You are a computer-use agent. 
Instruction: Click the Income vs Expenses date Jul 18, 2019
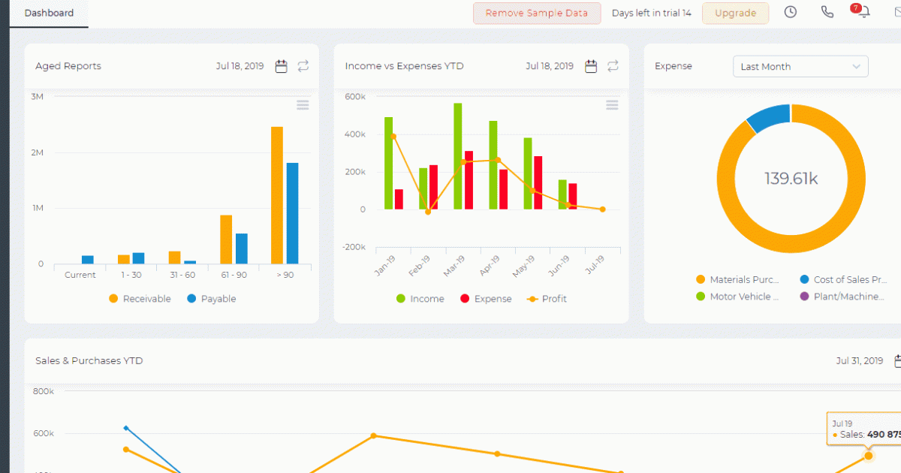click(550, 66)
